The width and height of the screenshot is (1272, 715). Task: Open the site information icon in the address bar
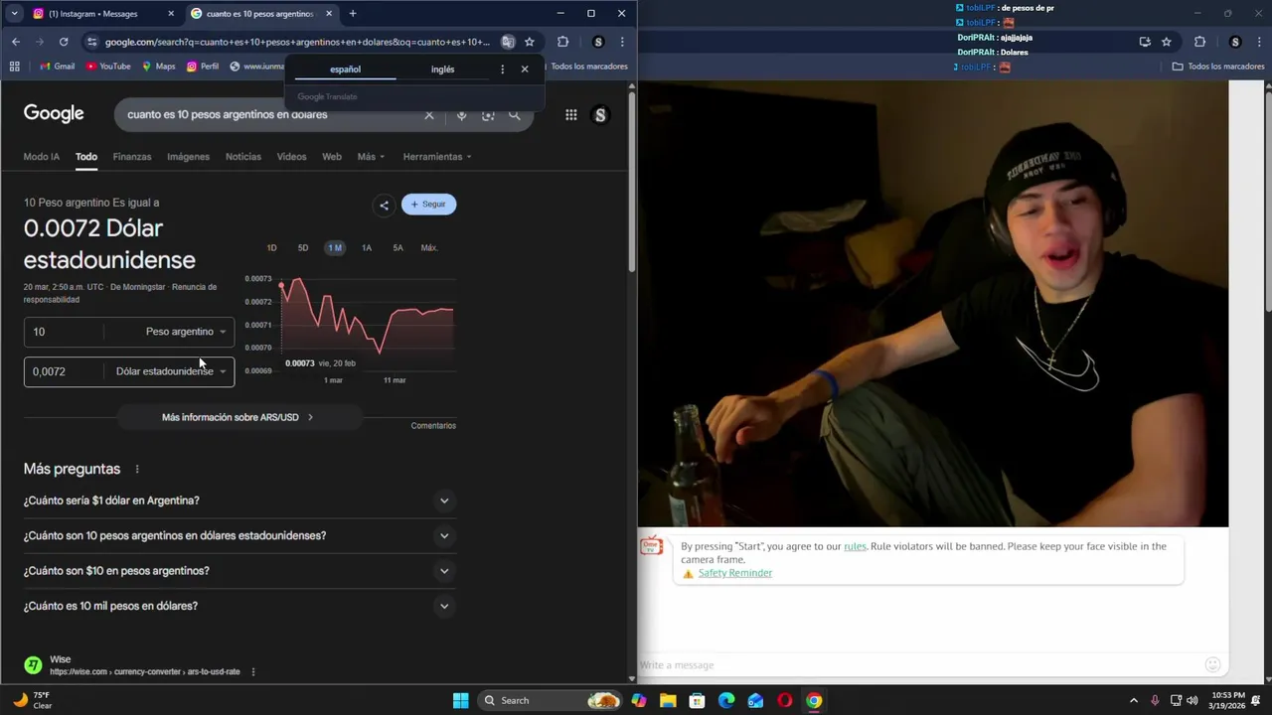click(x=92, y=42)
